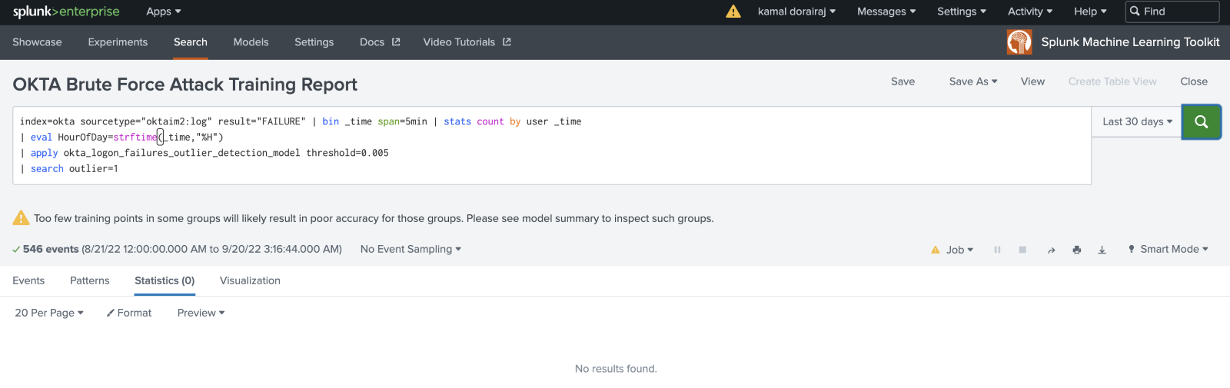Screen dimensions: 1230x388
Task: Open the top bar Settings dropdown
Action: [962, 12]
